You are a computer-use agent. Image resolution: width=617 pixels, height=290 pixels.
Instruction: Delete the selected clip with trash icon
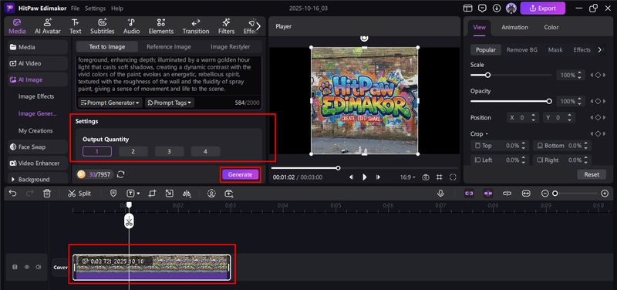pyautogui.click(x=47, y=193)
